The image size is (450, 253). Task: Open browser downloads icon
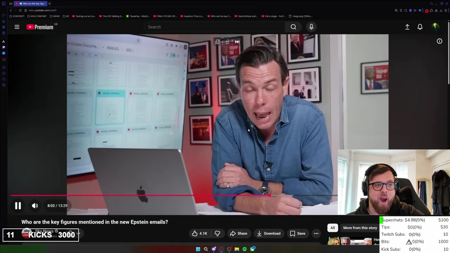click(x=441, y=11)
